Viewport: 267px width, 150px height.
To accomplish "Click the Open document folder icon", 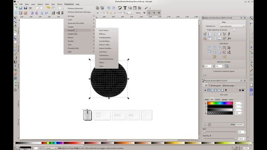I will tap(20, 8).
